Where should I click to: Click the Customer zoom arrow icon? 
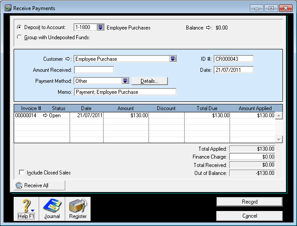(68, 59)
